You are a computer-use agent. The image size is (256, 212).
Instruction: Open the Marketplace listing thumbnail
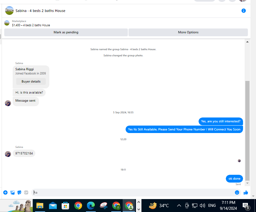[x=7, y=23]
